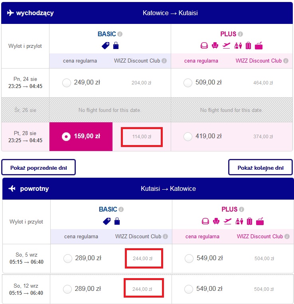Click the price tag icon under outbound BASIC
This screenshot has width=294, height=304.
tap(106, 46)
